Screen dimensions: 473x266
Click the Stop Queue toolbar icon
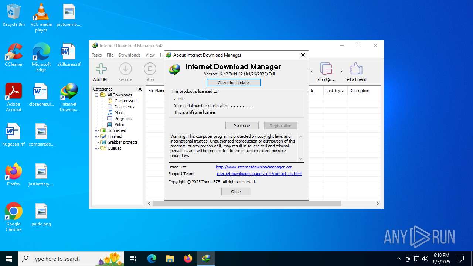coord(326,69)
